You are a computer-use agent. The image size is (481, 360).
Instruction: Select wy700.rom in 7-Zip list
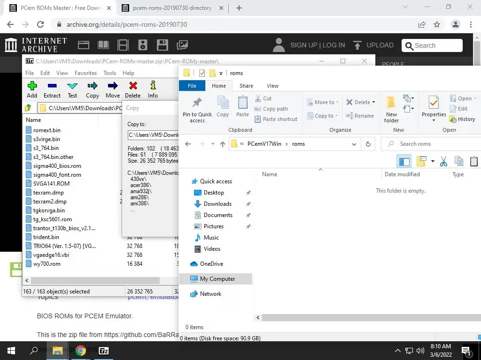pos(47,263)
